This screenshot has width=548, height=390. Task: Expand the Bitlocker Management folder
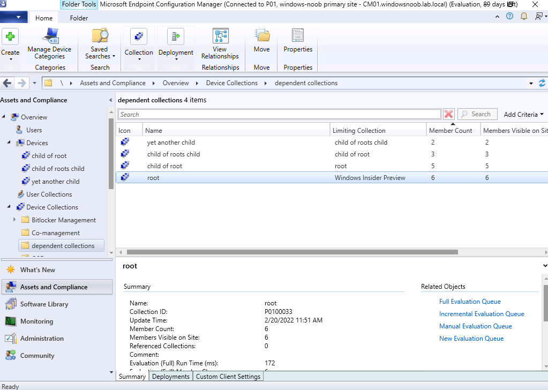pos(14,220)
